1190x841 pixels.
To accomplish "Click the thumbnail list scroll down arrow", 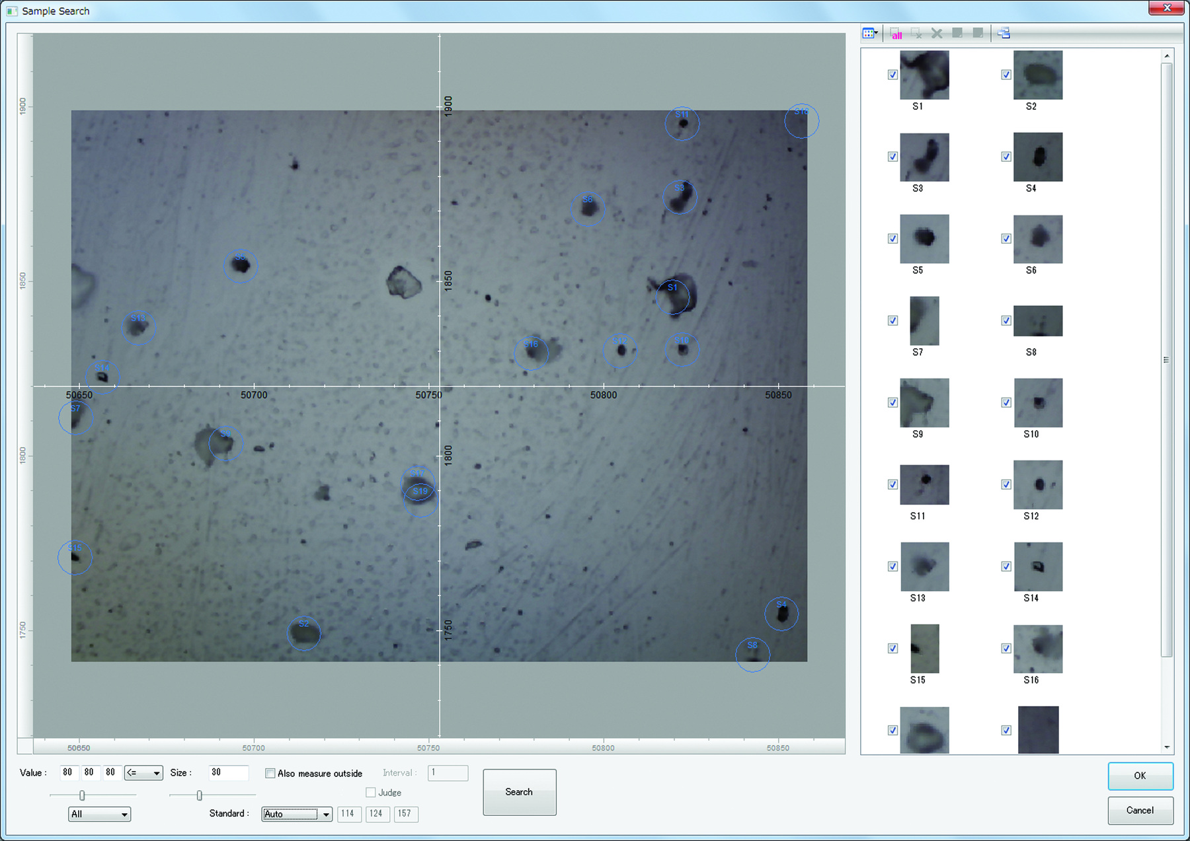I will 1167,747.
